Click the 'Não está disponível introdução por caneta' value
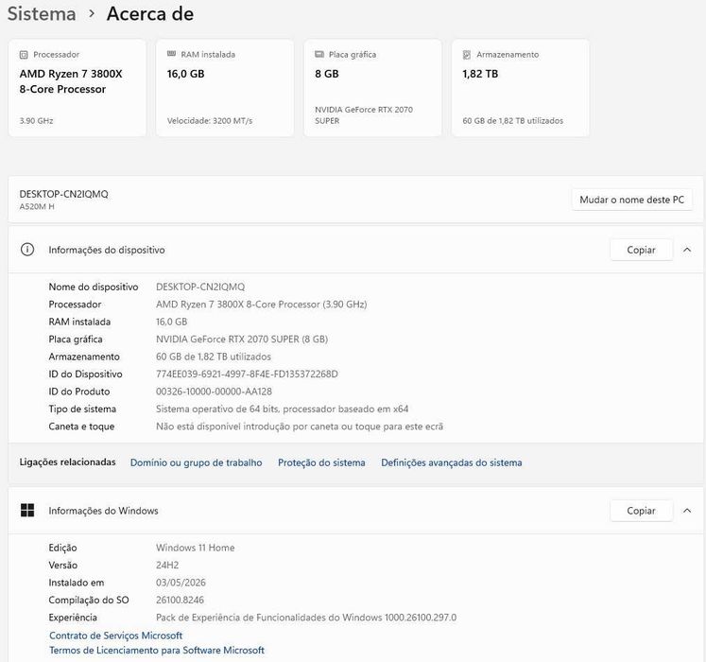 (300, 427)
